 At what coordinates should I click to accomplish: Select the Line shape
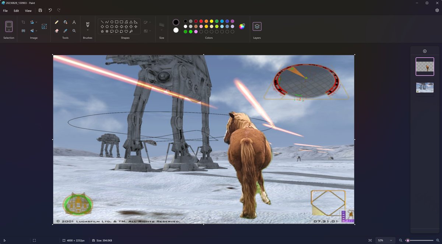pos(102,22)
